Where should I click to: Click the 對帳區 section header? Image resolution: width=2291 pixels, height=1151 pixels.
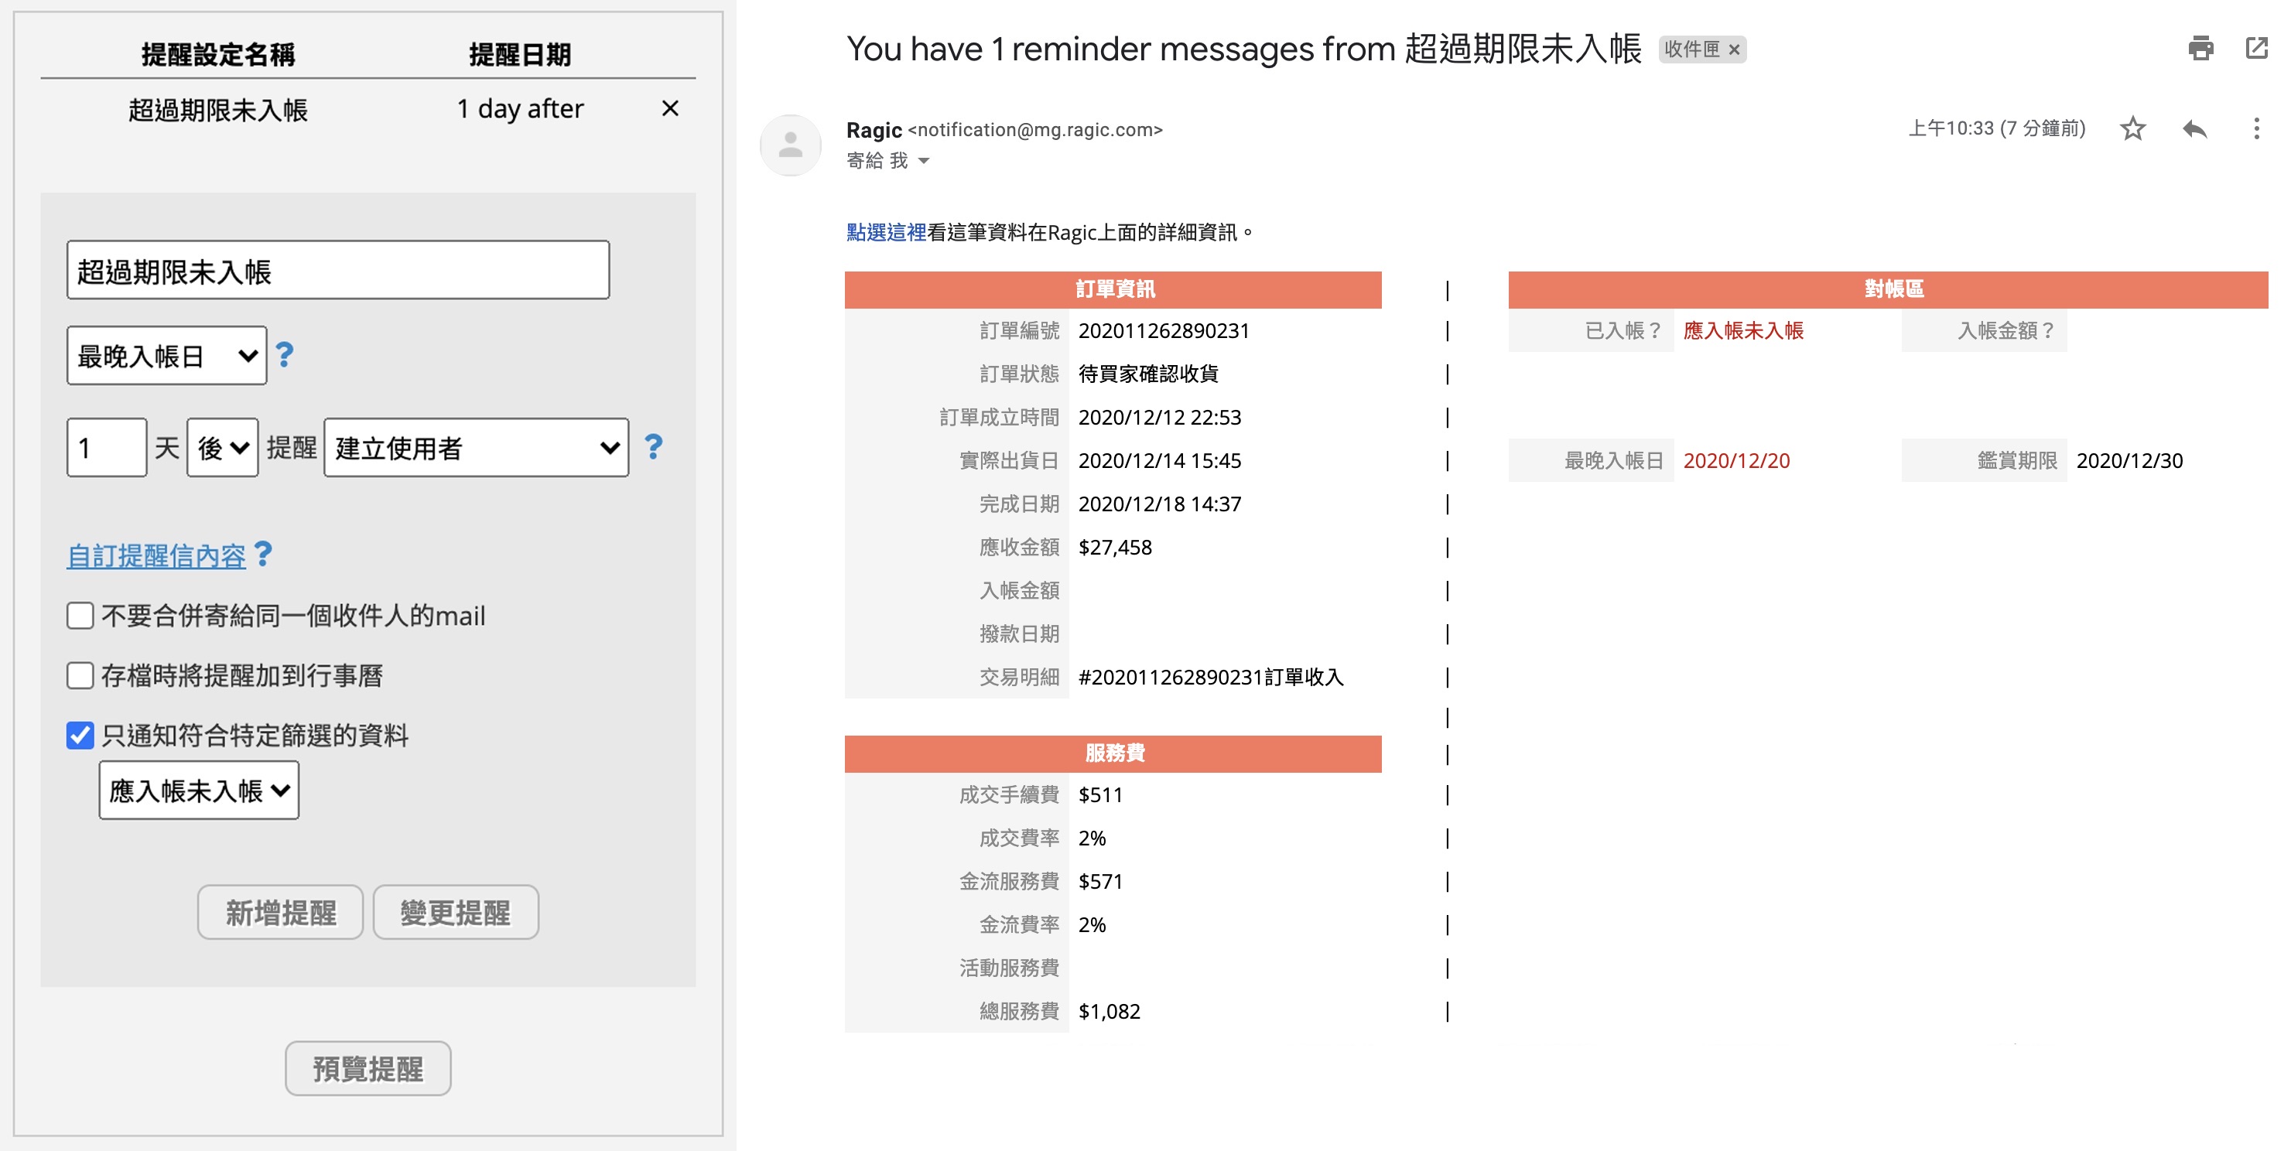pos(1888,289)
